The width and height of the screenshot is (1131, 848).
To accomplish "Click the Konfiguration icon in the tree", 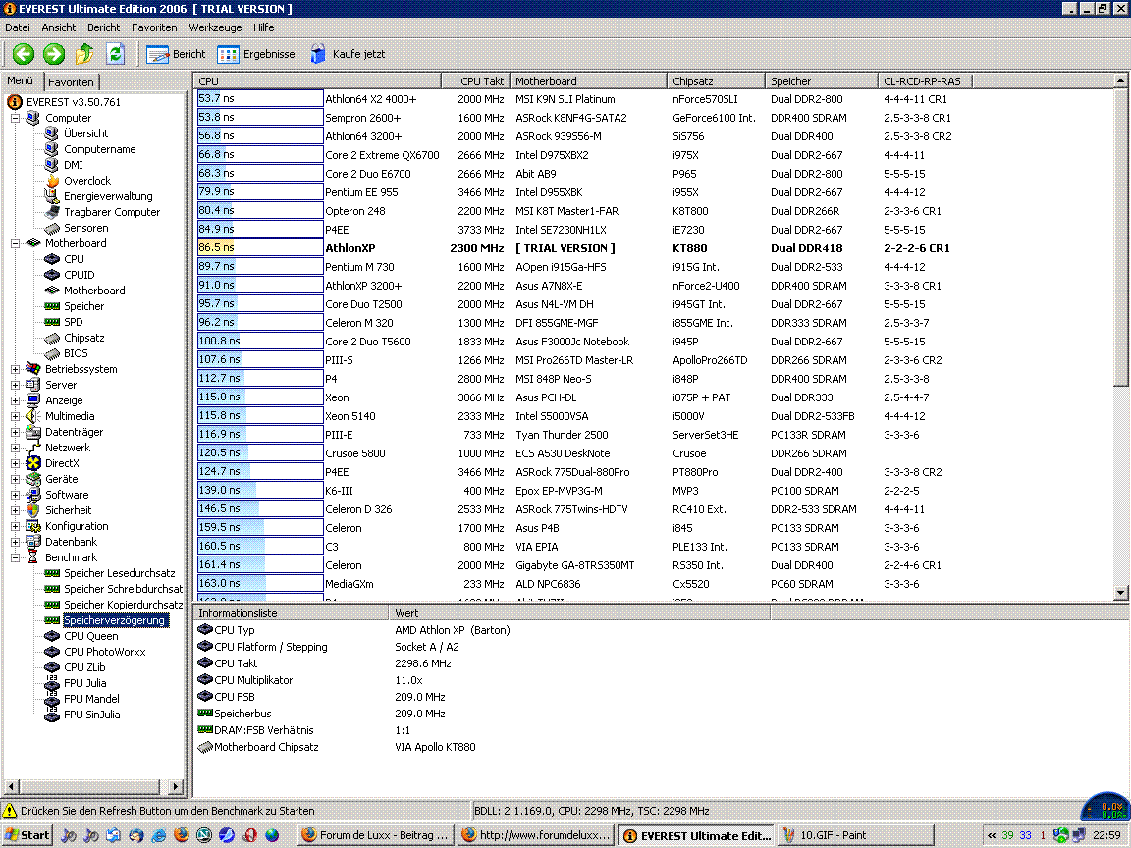I will click(x=33, y=526).
